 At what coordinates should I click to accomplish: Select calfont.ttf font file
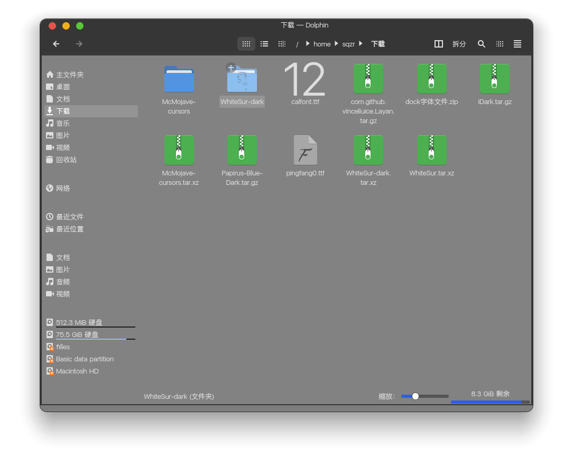[x=305, y=84]
